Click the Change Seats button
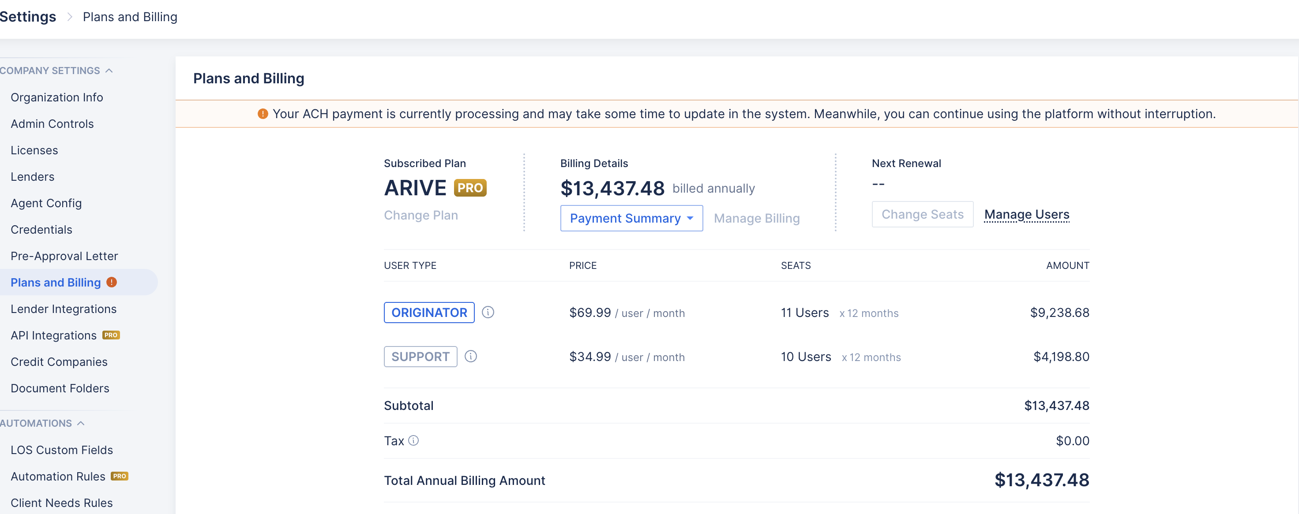Viewport: 1299px width, 514px height. pyautogui.click(x=922, y=215)
